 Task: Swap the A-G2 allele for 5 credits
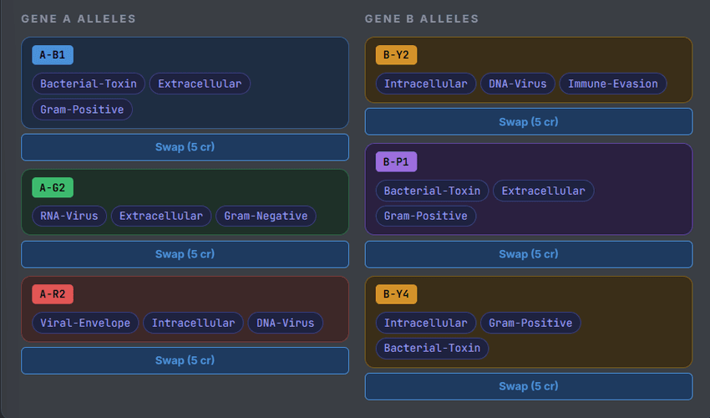tap(185, 254)
